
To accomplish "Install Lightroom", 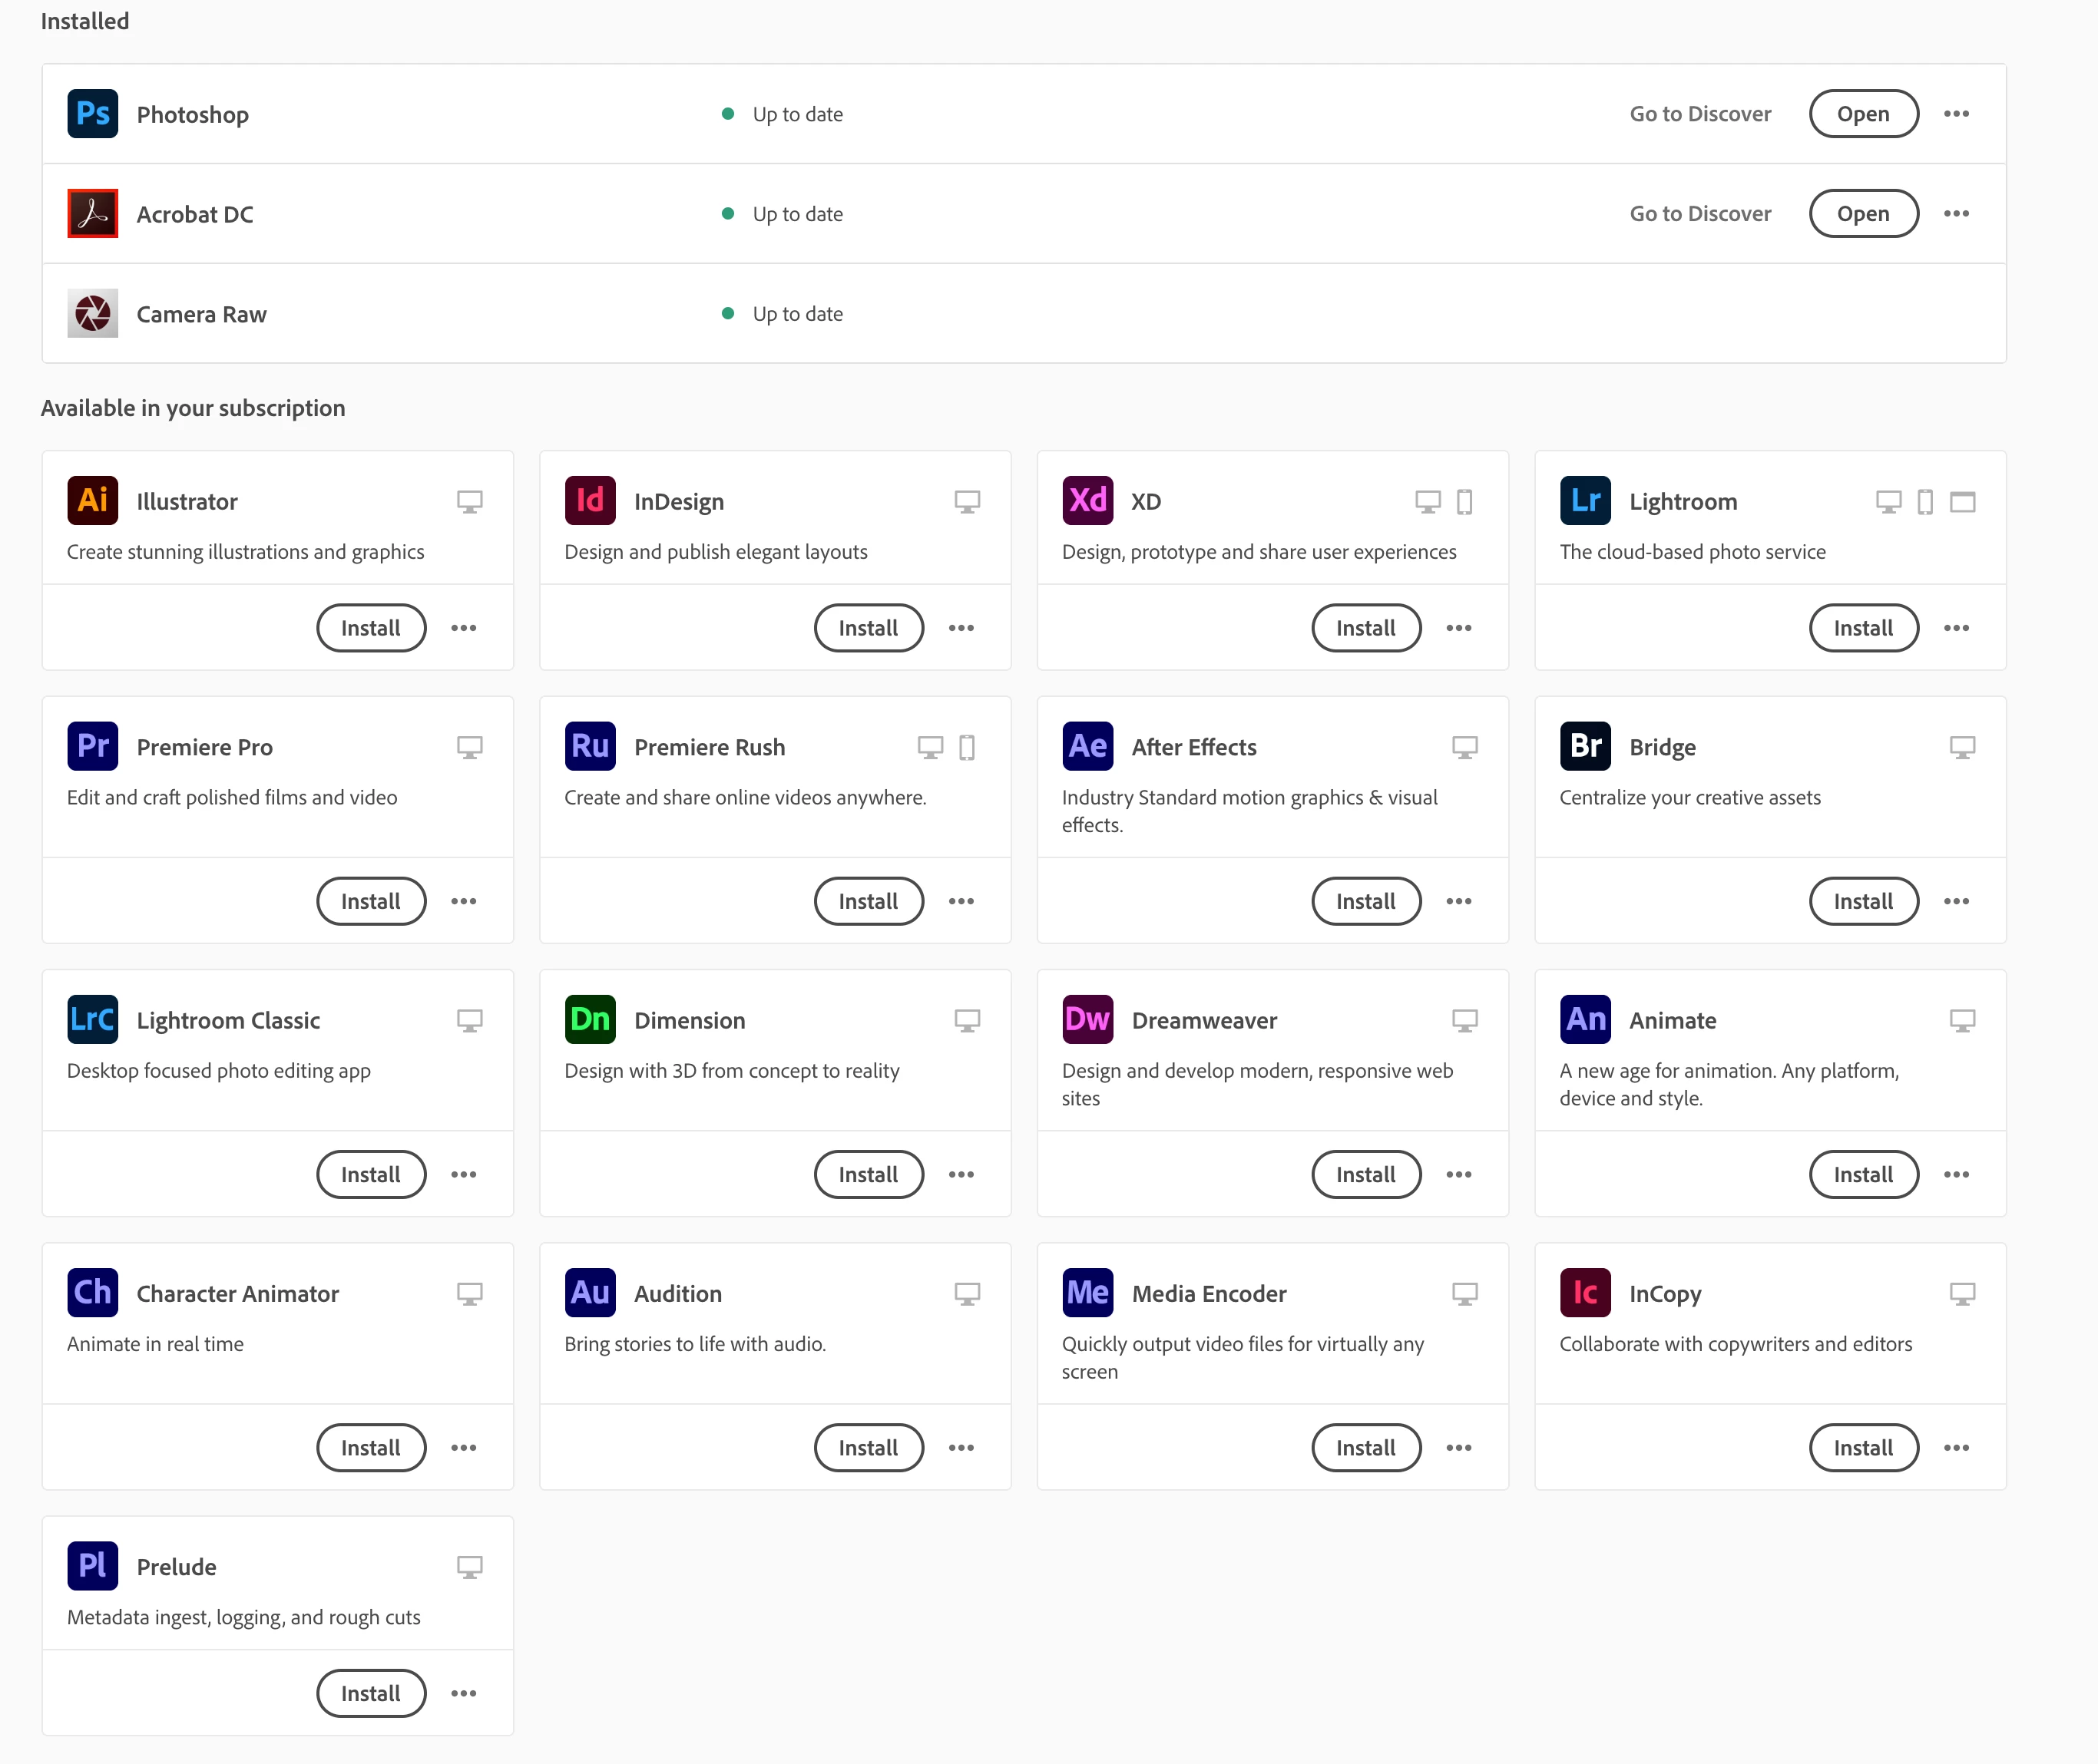I will (x=1863, y=628).
